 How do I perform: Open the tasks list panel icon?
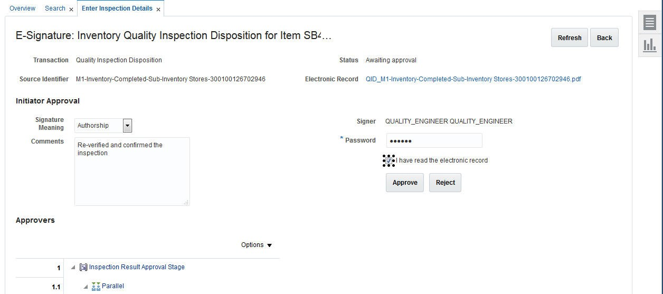(x=649, y=23)
